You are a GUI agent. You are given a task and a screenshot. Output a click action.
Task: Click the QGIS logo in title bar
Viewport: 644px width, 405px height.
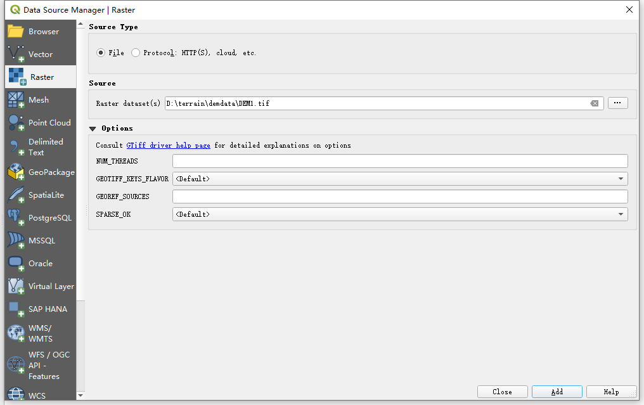click(x=15, y=10)
